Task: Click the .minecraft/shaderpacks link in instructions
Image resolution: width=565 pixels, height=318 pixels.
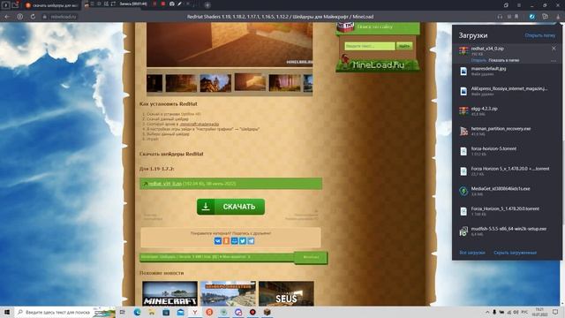Action: point(200,124)
